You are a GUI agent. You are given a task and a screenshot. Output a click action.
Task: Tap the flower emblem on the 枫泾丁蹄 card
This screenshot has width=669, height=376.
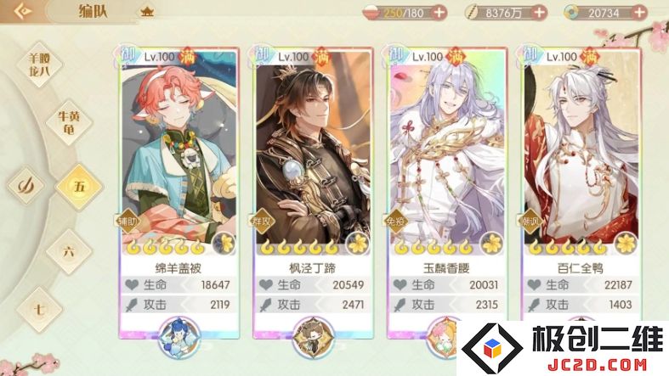(x=358, y=243)
